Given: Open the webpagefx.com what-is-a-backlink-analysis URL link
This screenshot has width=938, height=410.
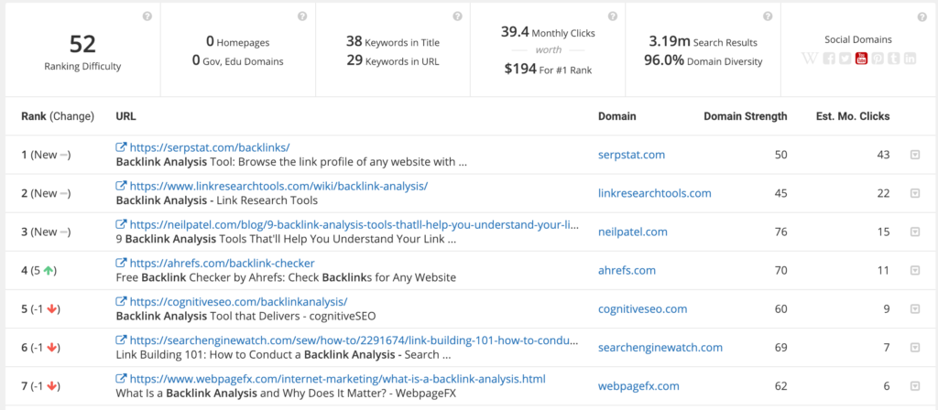Looking at the screenshot, I should tap(337, 379).
